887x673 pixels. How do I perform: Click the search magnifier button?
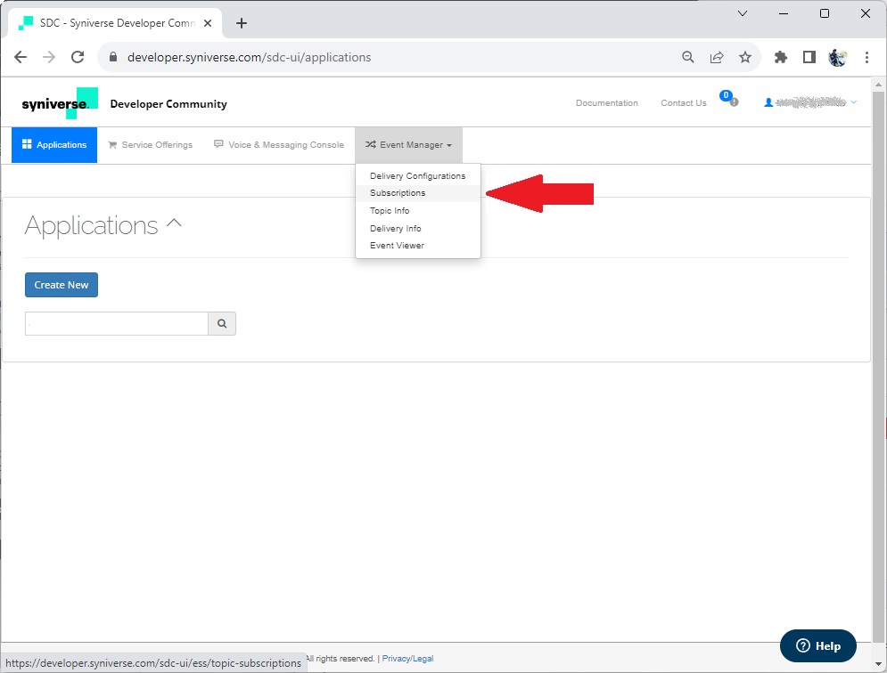pyautogui.click(x=222, y=324)
